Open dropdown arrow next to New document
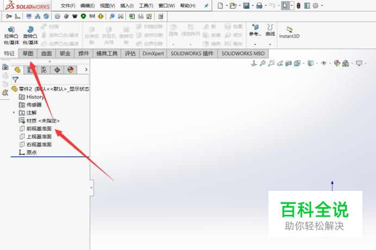This screenshot has width=376, height=250. [x=227, y=5]
